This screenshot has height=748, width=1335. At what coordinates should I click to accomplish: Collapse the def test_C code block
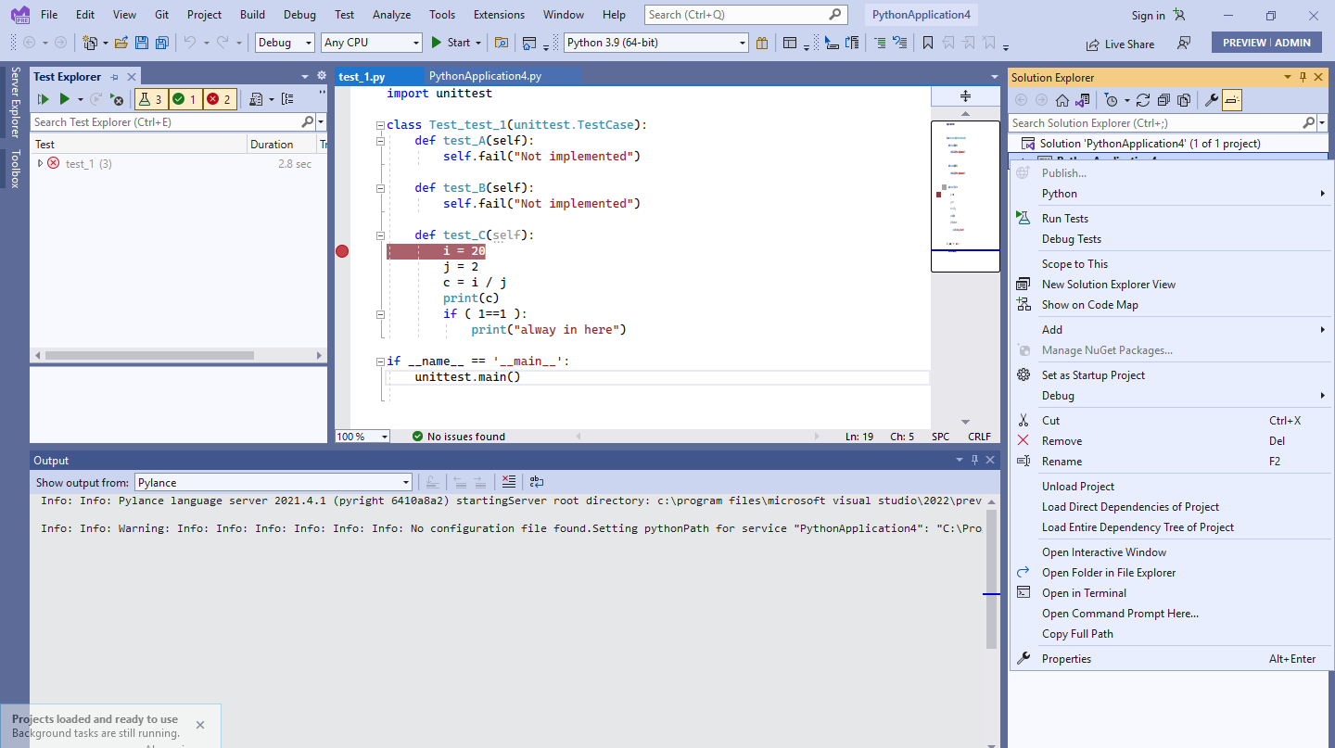[379, 235]
